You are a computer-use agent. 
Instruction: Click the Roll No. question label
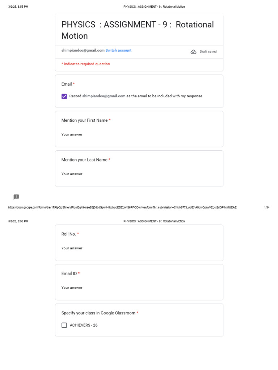[69, 234]
